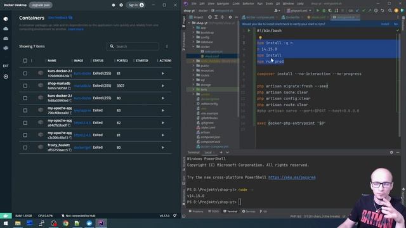Start the frosty_haslett container
This screenshot has height=228, width=406.
pyautogui.click(x=163, y=148)
